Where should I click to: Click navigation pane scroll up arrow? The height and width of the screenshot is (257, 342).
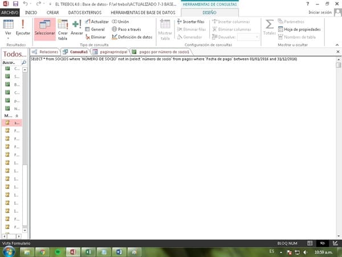(x=25, y=70)
